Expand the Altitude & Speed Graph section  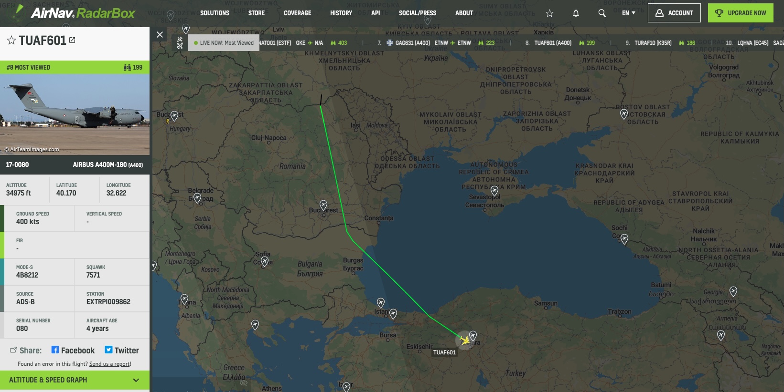point(75,380)
